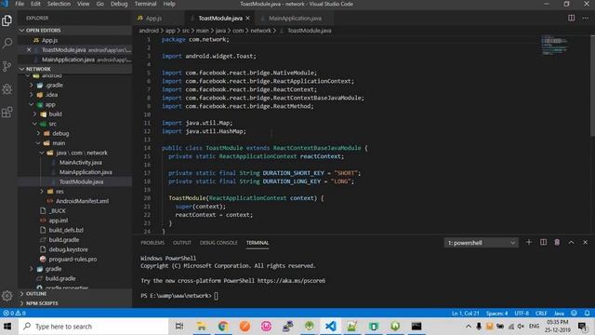Collapse the main folder
The width and height of the screenshot is (595, 335).
point(38,143)
